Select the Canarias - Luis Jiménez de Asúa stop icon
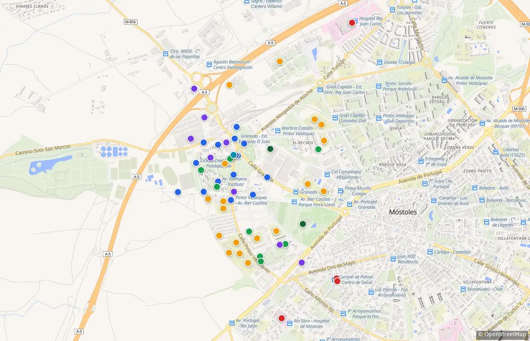Image resolution: width=530 pixels, height=341 pixels. [434, 200]
